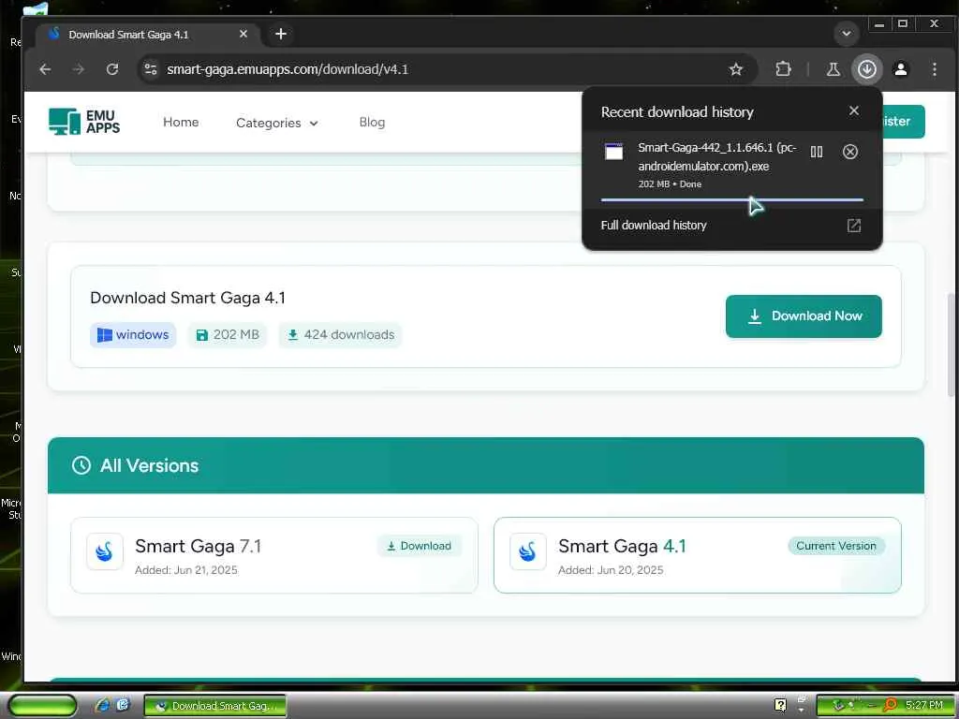The image size is (959, 719).
Task: Click the address bar URL
Action: [x=288, y=69]
